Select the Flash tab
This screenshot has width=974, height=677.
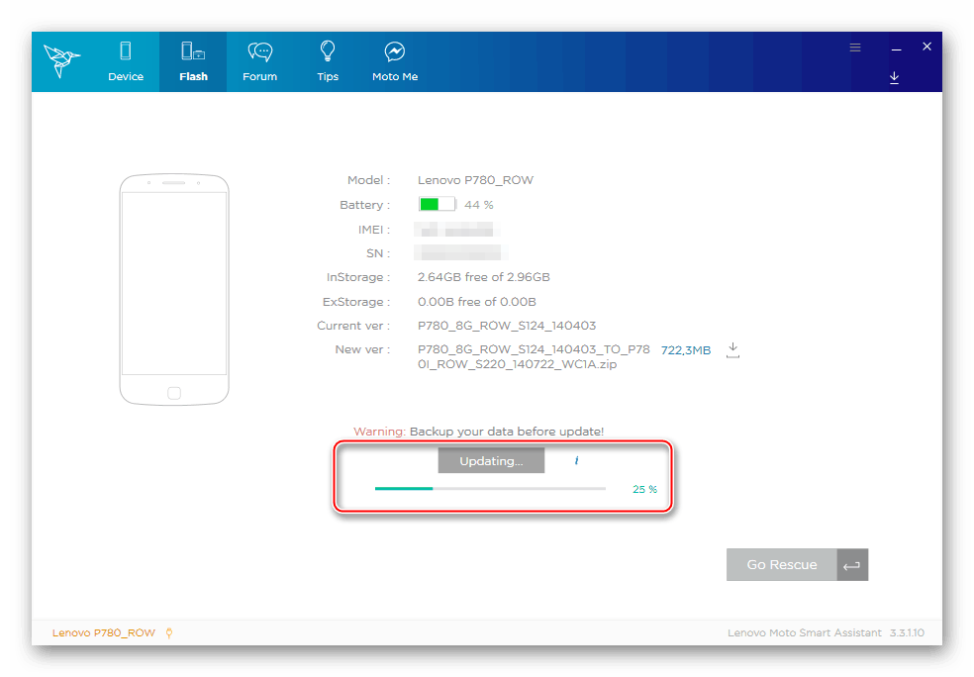[x=193, y=61]
